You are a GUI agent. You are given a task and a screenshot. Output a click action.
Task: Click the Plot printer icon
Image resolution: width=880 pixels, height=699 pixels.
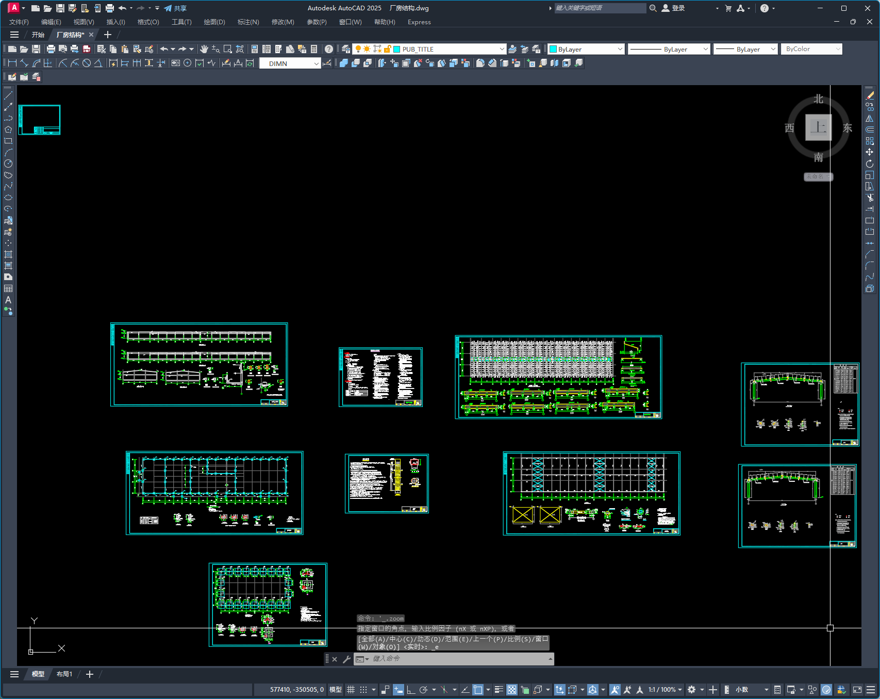(x=51, y=49)
